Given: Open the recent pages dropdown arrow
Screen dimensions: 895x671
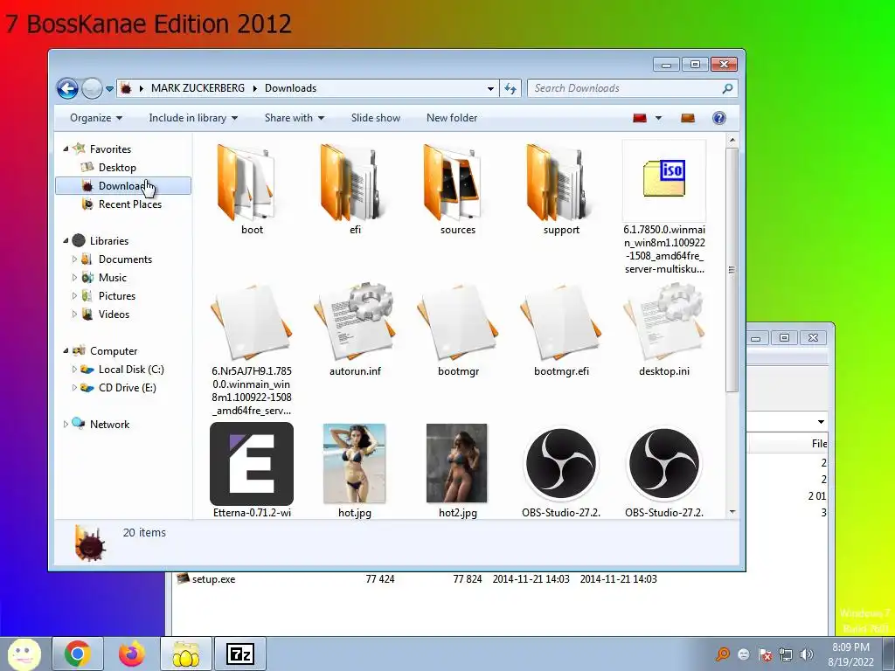Looking at the screenshot, I should tap(109, 89).
